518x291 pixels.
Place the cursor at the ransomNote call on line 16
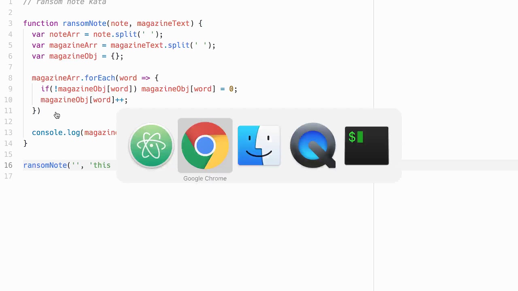45,165
